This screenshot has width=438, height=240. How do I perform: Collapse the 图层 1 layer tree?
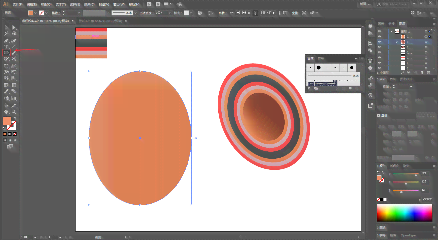(x=392, y=31)
